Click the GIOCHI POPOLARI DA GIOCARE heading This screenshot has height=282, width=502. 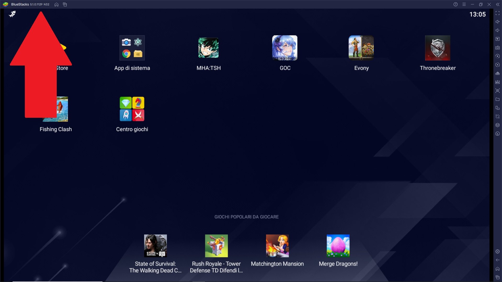point(247,217)
